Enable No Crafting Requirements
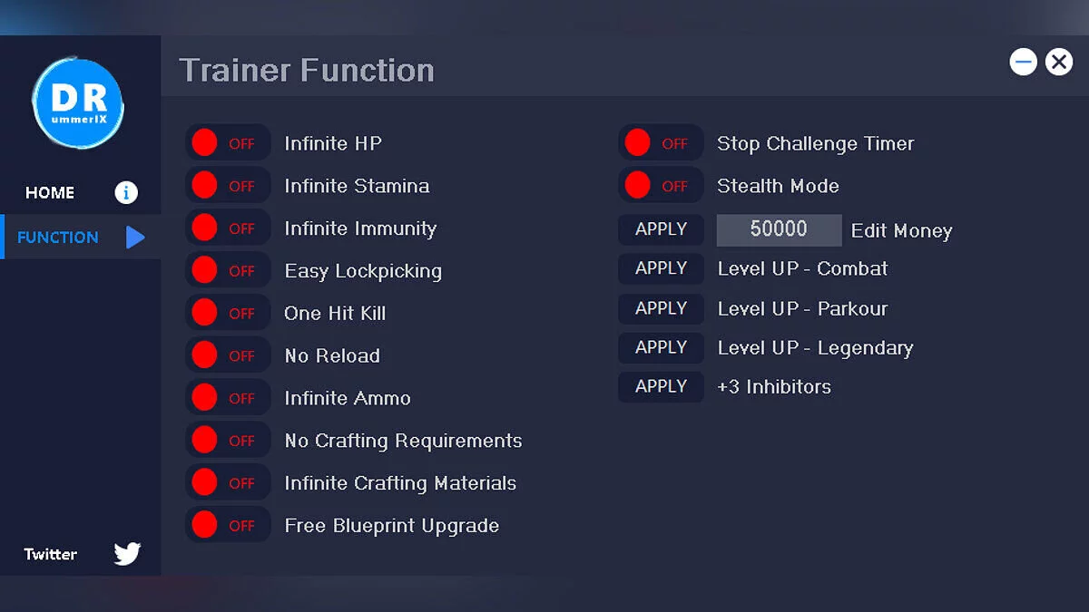 [228, 441]
